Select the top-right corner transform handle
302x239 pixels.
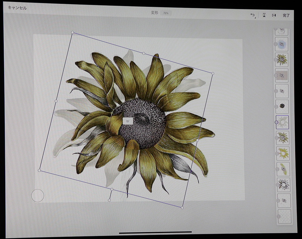coord(213,73)
